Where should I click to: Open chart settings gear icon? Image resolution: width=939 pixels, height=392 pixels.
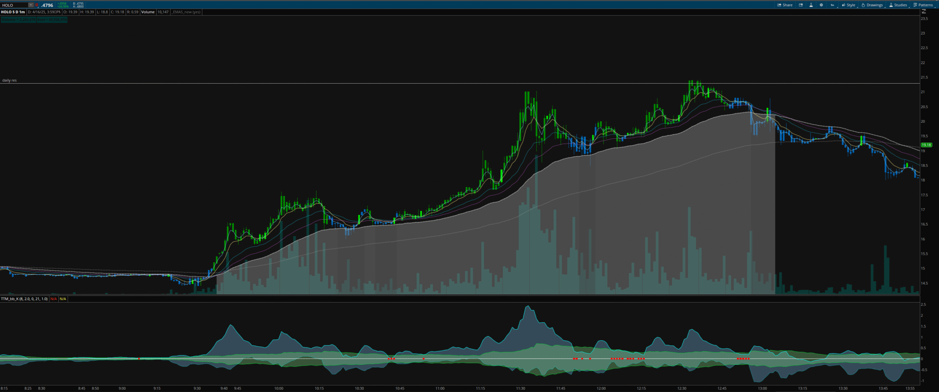(x=821, y=5)
